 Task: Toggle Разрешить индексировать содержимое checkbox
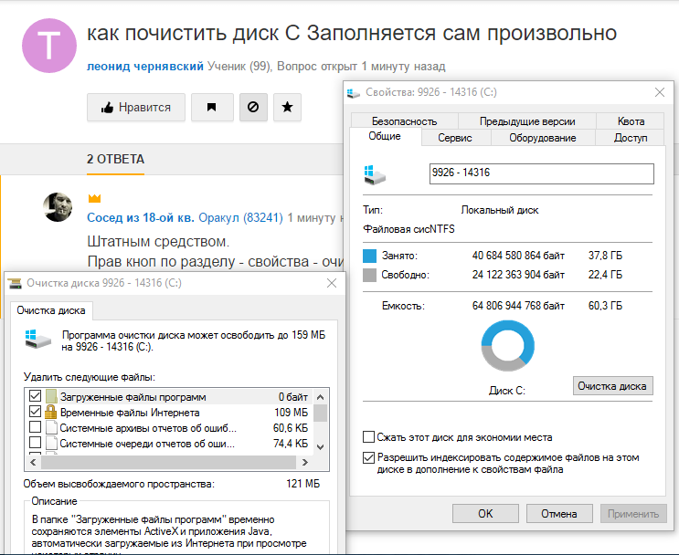coord(368,457)
